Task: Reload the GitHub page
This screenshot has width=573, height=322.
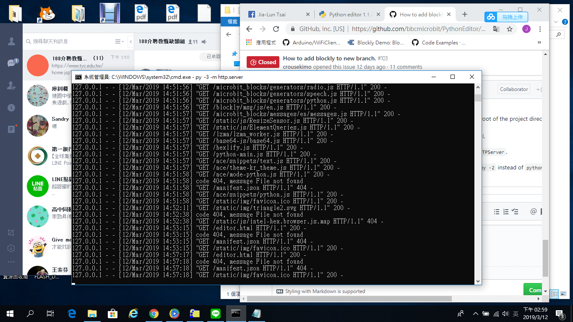Action: point(276,29)
